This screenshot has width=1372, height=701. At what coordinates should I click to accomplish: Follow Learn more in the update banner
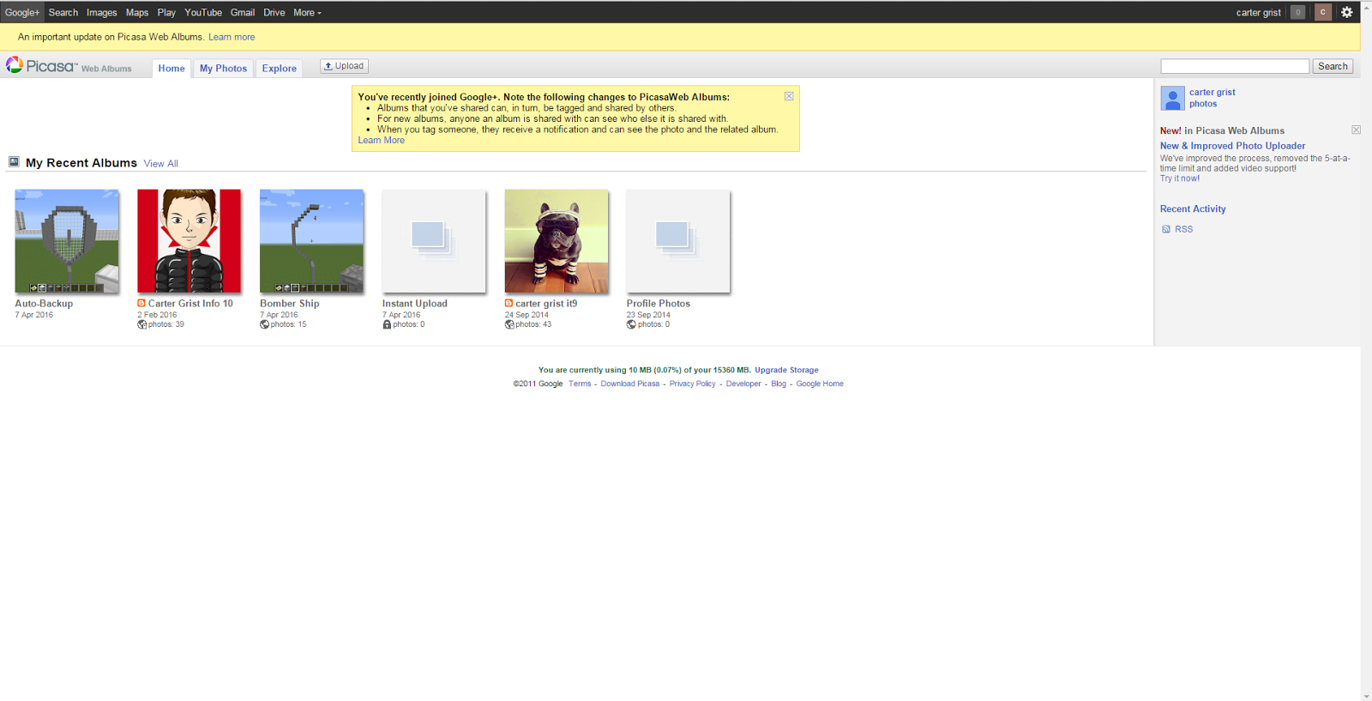pos(232,37)
